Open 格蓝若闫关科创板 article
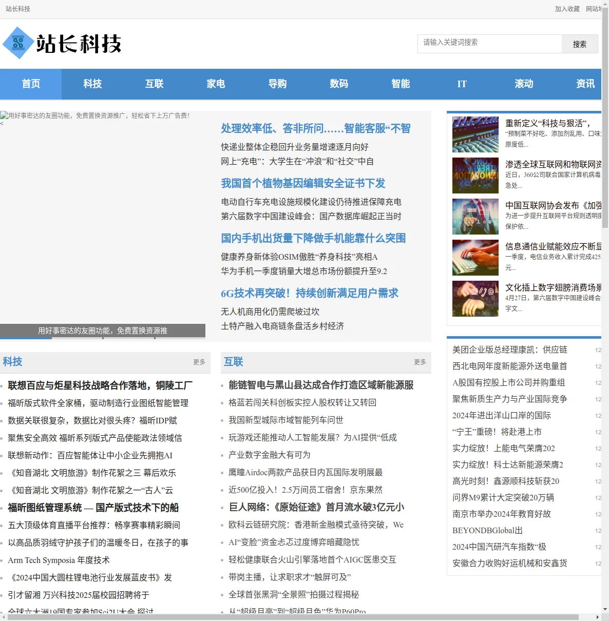This screenshot has height=621, width=609. click(x=302, y=402)
